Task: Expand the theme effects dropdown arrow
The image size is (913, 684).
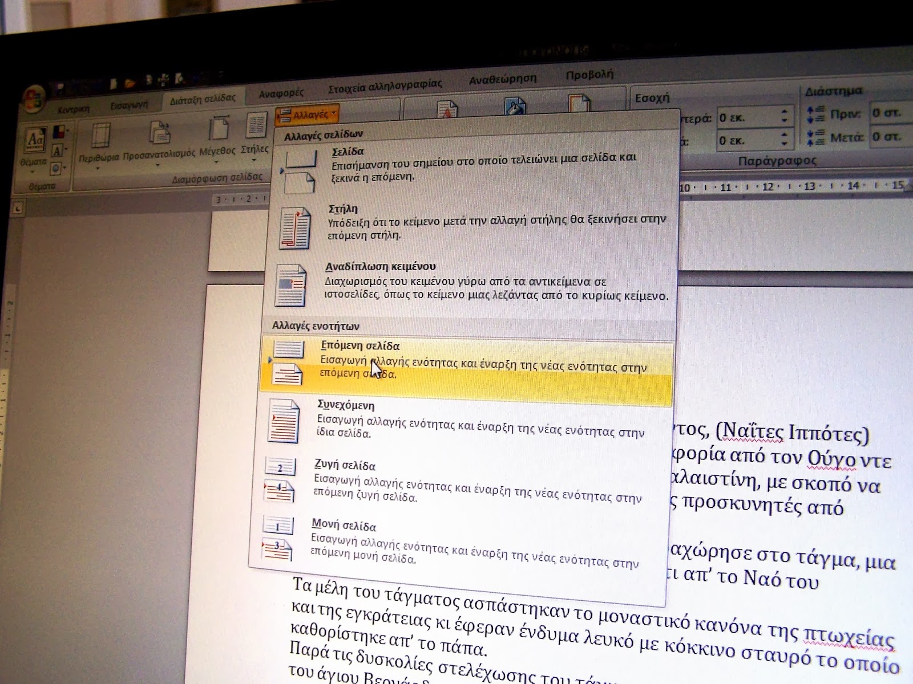Action: 65,168
